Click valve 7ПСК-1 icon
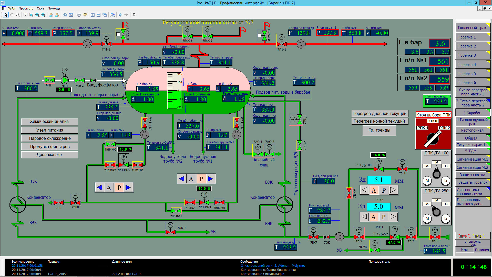This screenshot has height=277, width=492. 188,33
